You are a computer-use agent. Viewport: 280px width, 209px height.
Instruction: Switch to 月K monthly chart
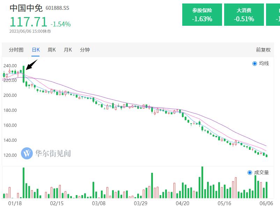68,50
